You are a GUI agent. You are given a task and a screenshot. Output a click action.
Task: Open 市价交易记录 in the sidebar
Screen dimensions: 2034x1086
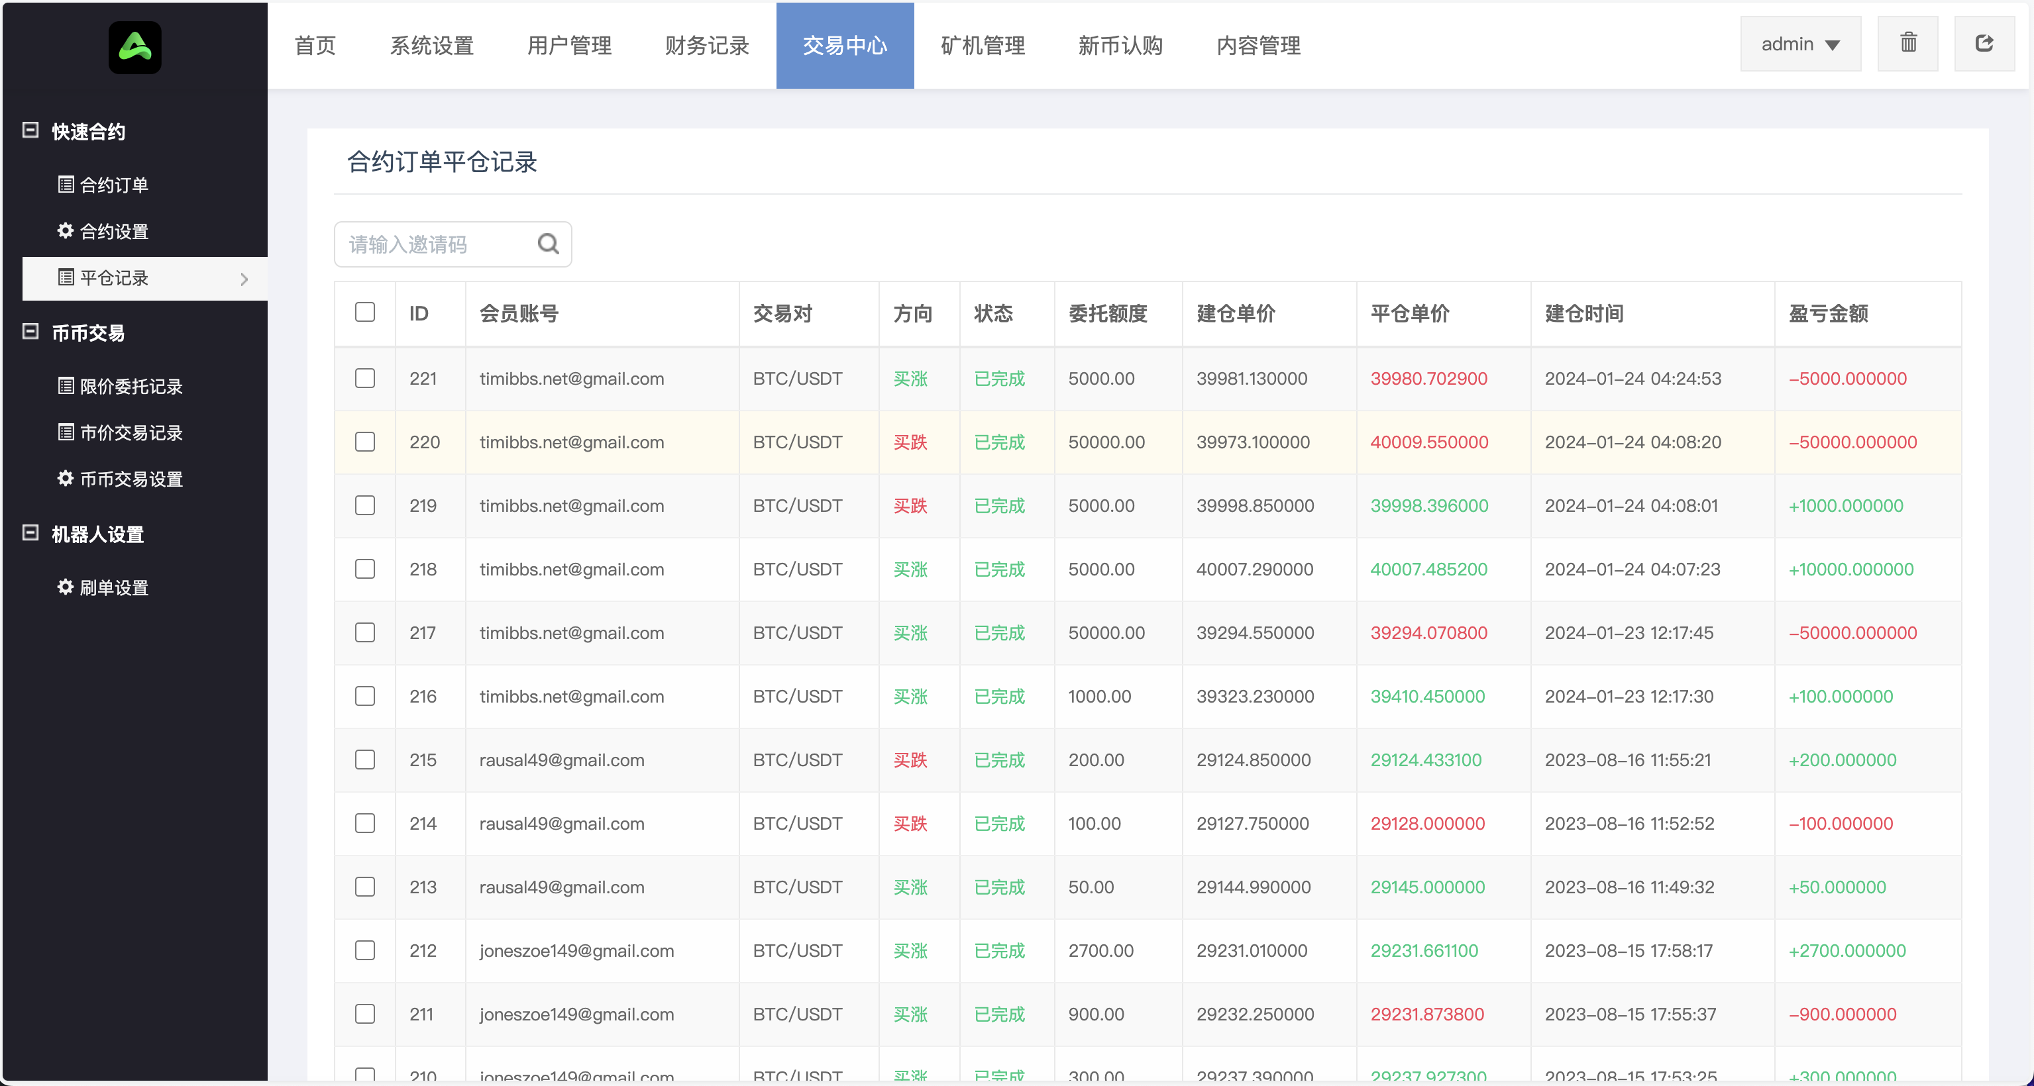[x=131, y=432]
